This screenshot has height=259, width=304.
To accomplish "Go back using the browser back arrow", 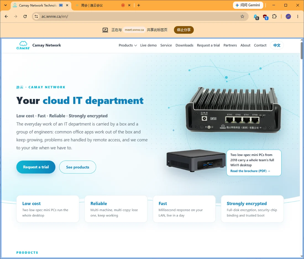I will pos(6,17).
